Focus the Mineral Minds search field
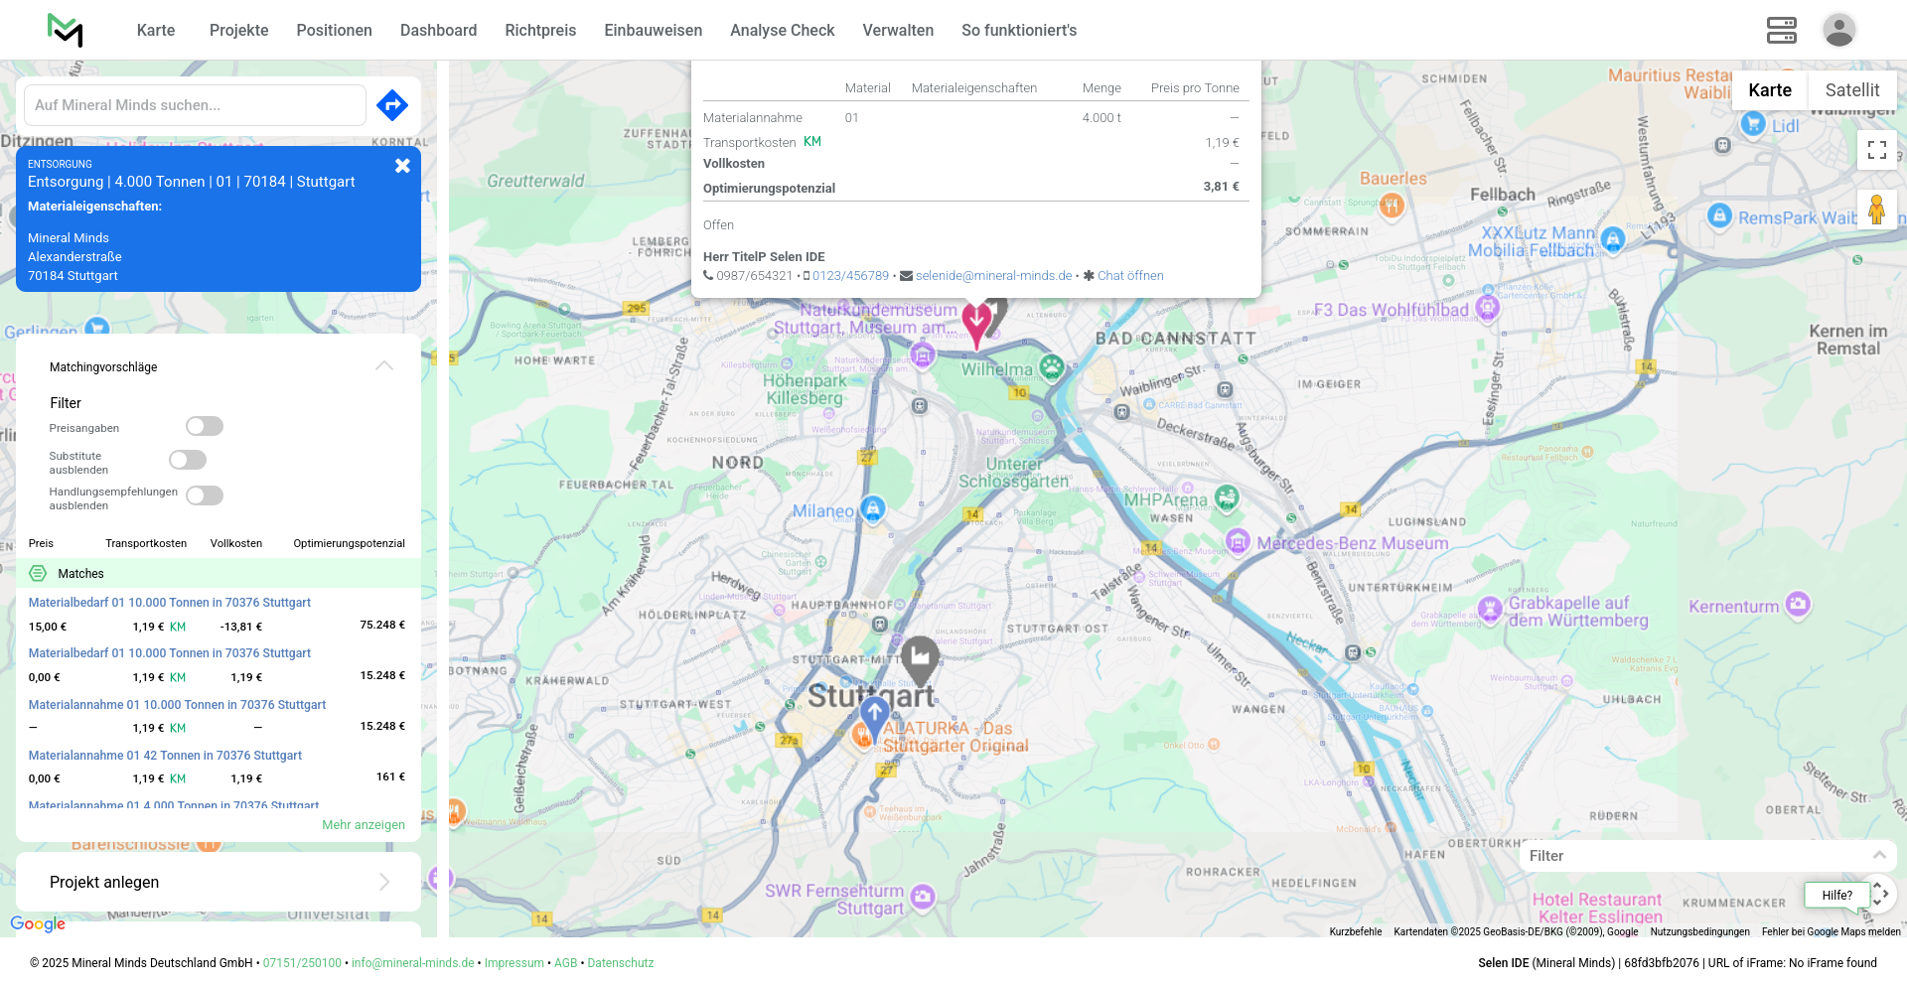 click(x=195, y=105)
